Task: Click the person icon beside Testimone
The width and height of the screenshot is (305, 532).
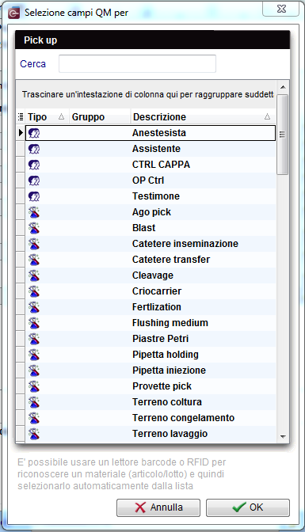Action: click(34, 196)
